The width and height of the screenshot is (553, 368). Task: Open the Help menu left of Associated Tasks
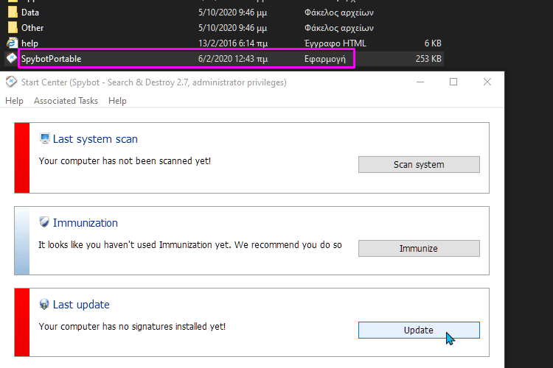coord(14,101)
